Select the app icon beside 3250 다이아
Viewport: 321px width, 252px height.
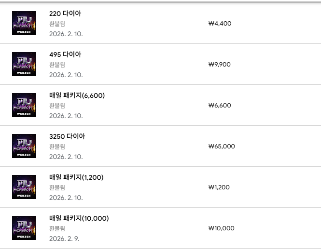(24, 146)
